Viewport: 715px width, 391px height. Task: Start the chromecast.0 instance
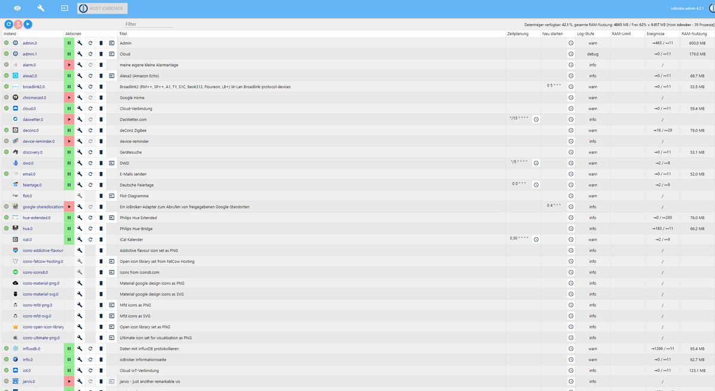[69, 98]
